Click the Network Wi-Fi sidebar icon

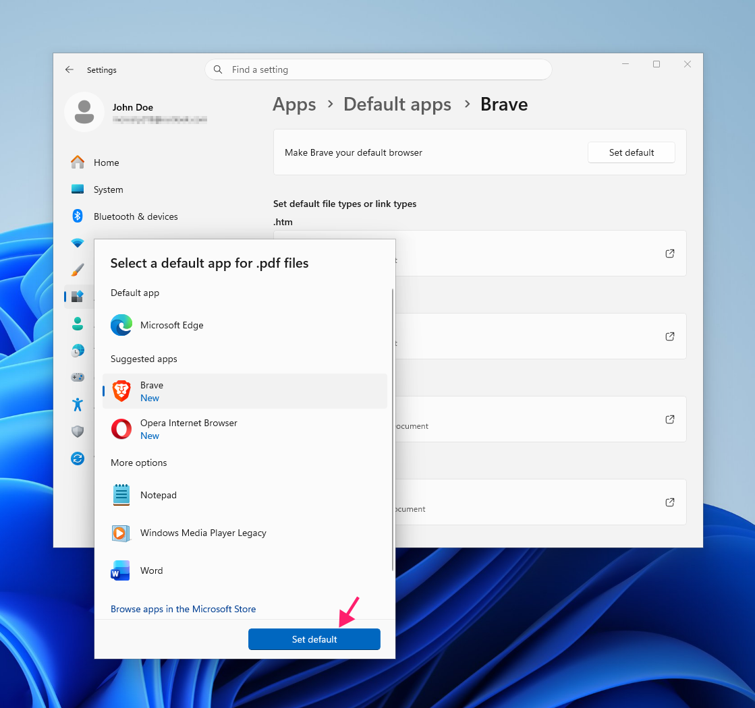pos(78,243)
